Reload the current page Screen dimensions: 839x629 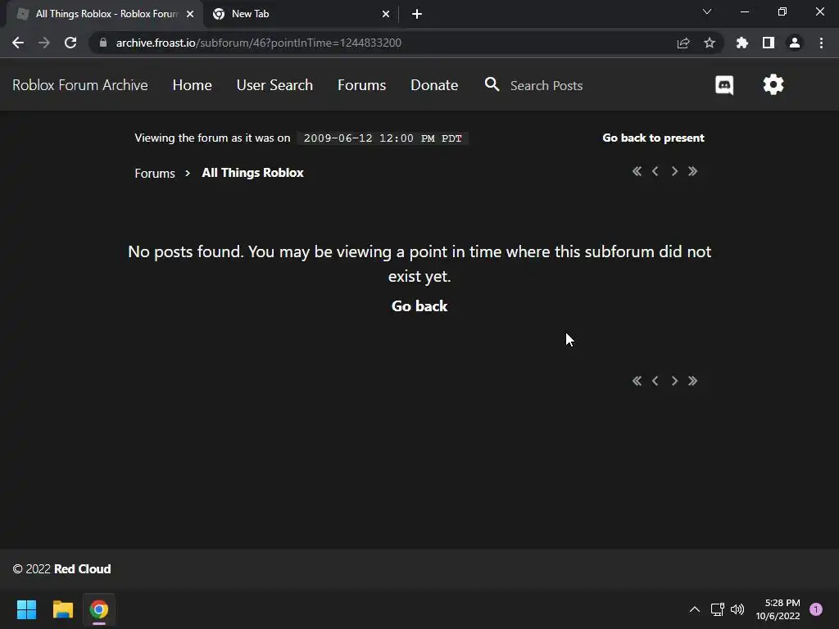coord(70,43)
